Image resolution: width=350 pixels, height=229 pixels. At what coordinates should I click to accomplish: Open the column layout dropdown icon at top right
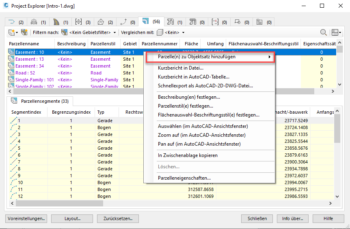coord(336,32)
